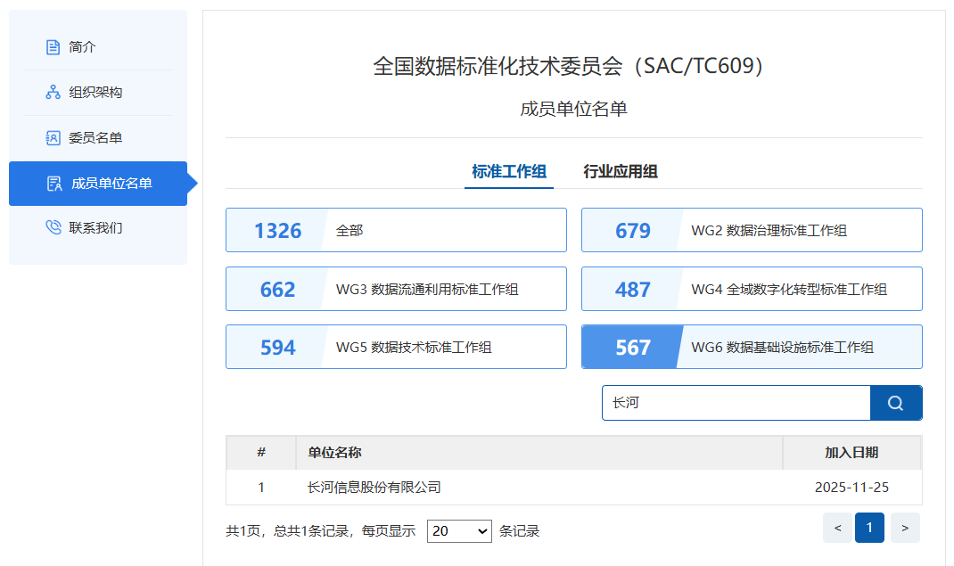Open the records-per-page dropdown showing 20
This screenshot has width=954, height=566.
pyautogui.click(x=458, y=530)
